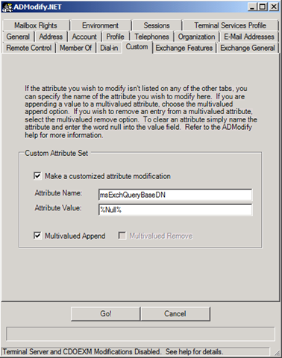Select the Terminal Services Profile tab
Image resolution: width=282 pixels, height=358 pixels.
231,25
